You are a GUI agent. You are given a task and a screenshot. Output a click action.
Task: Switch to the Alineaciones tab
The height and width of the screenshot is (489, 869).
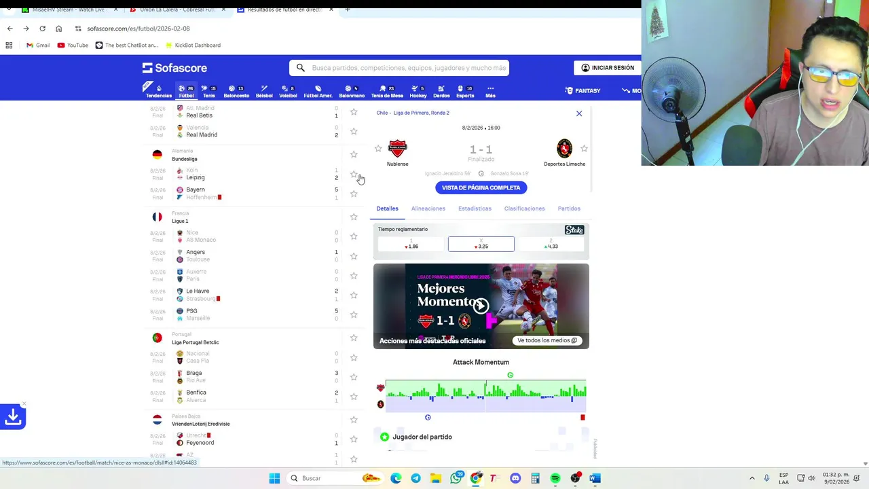(428, 209)
